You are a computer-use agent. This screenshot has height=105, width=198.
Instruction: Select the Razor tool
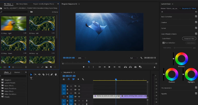(x=43, y=74)
